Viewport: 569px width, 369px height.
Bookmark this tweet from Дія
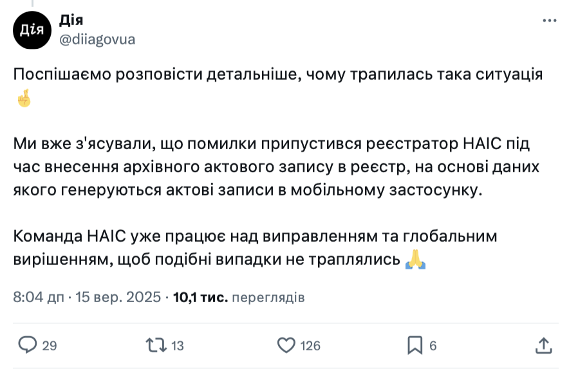(415, 345)
